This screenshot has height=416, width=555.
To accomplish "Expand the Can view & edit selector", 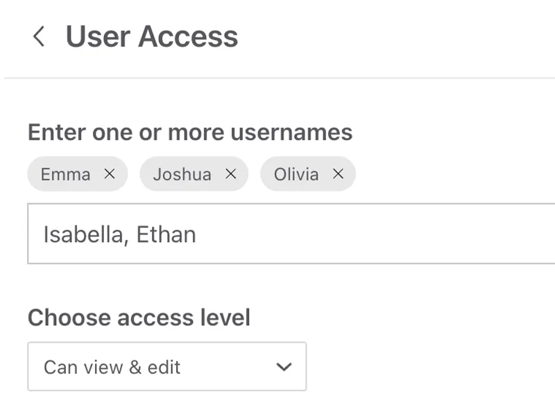I will (x=166, y=367).
